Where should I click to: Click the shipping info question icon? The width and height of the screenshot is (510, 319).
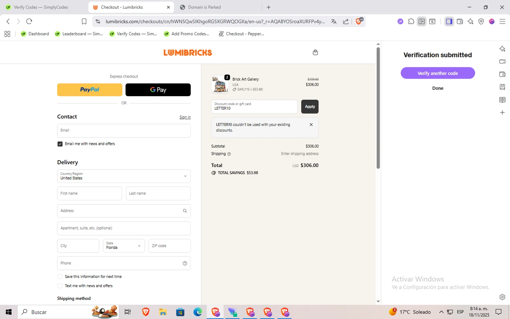229,154
